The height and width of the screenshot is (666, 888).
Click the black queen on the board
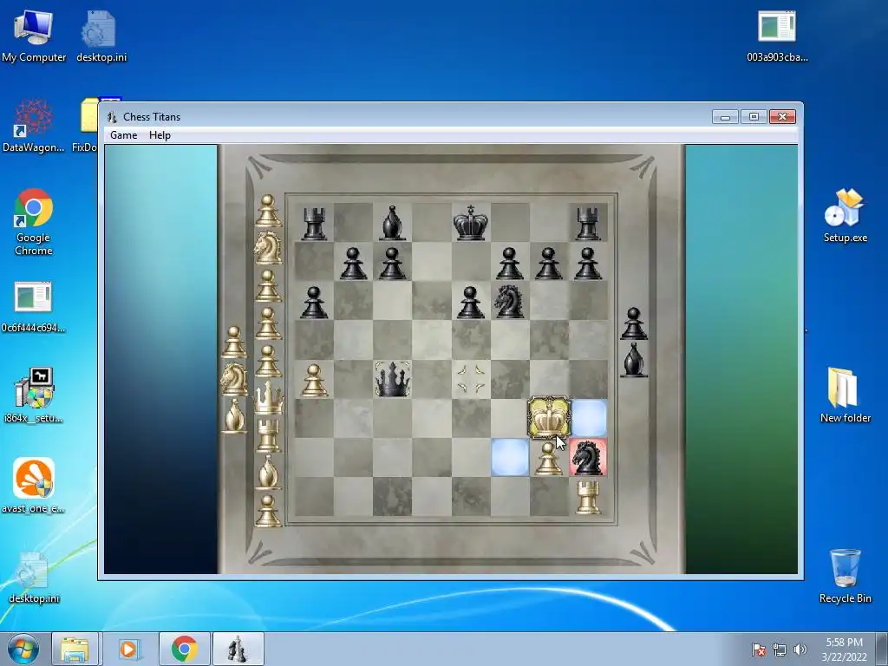tap(392, 379)
